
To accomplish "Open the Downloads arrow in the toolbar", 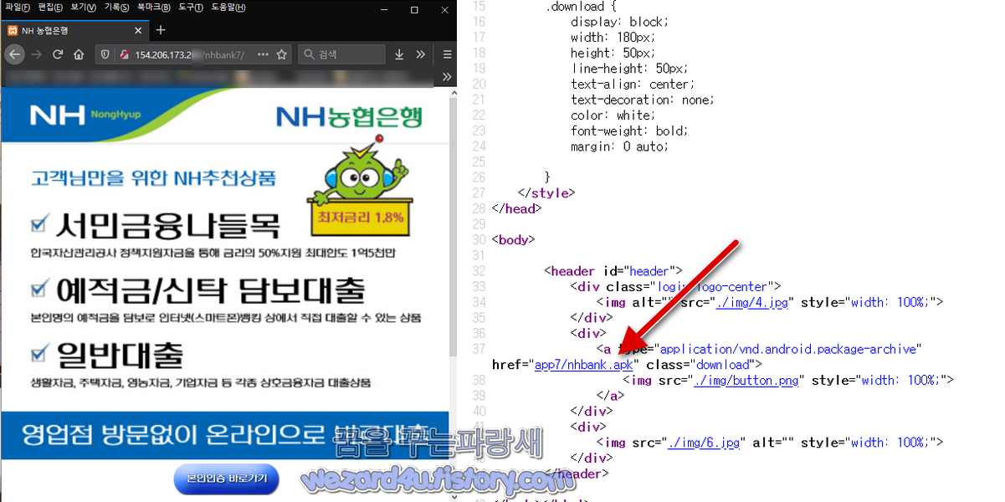I will tap(399, 54).
